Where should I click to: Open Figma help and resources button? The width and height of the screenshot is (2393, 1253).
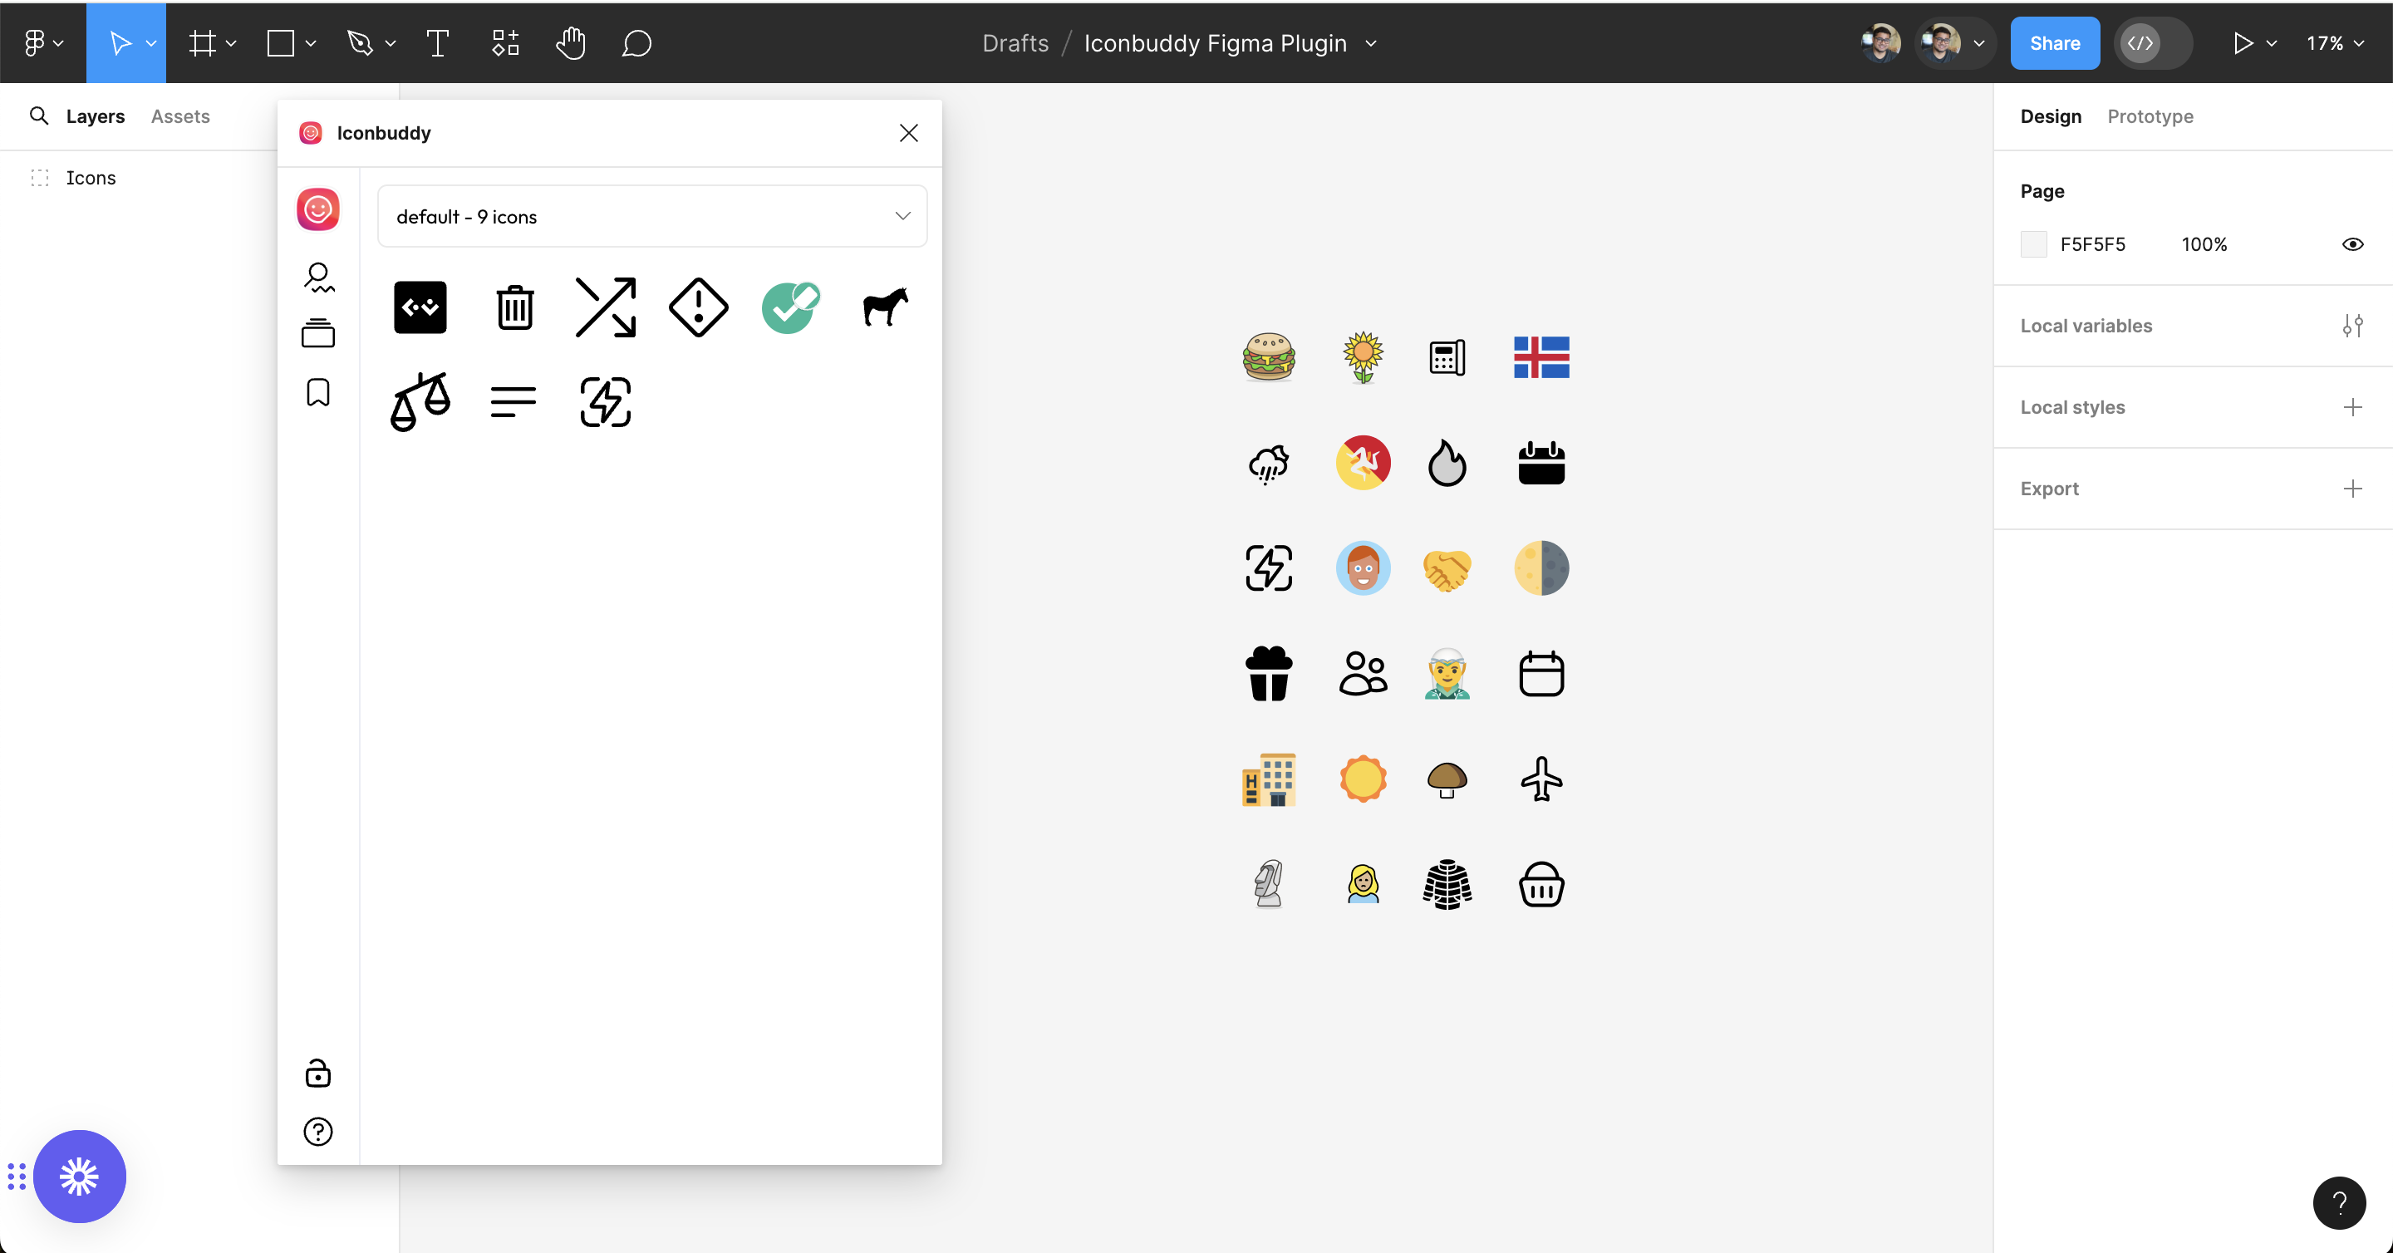pyautogui.click(x=2338, y=1202)
